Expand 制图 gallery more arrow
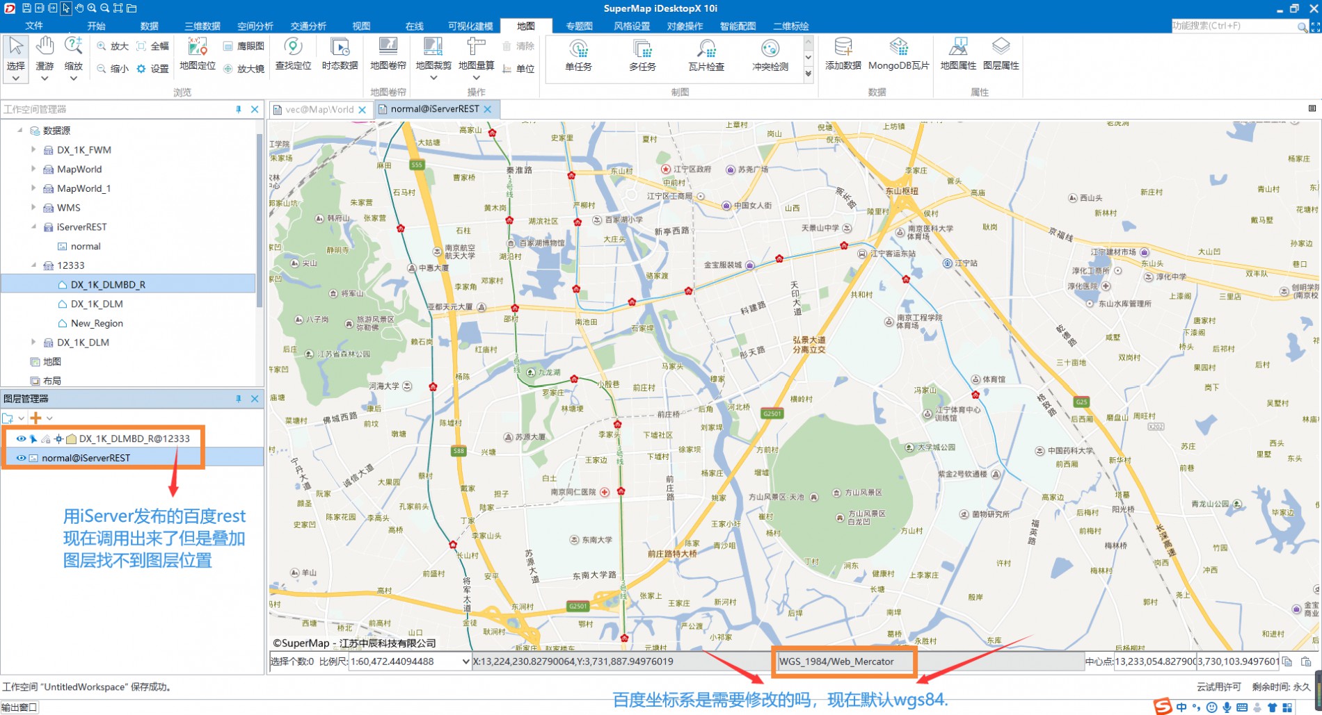 pyautogui.click(x=808, y=73)
